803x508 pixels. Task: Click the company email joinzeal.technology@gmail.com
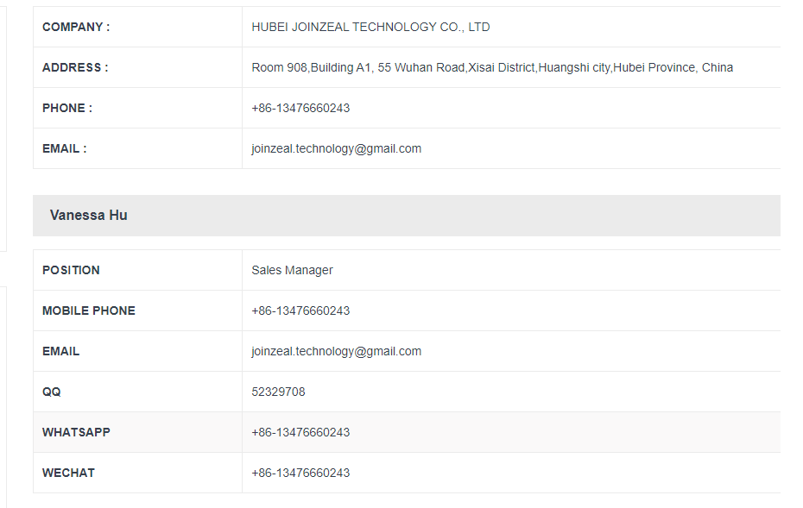click(337, 149)
